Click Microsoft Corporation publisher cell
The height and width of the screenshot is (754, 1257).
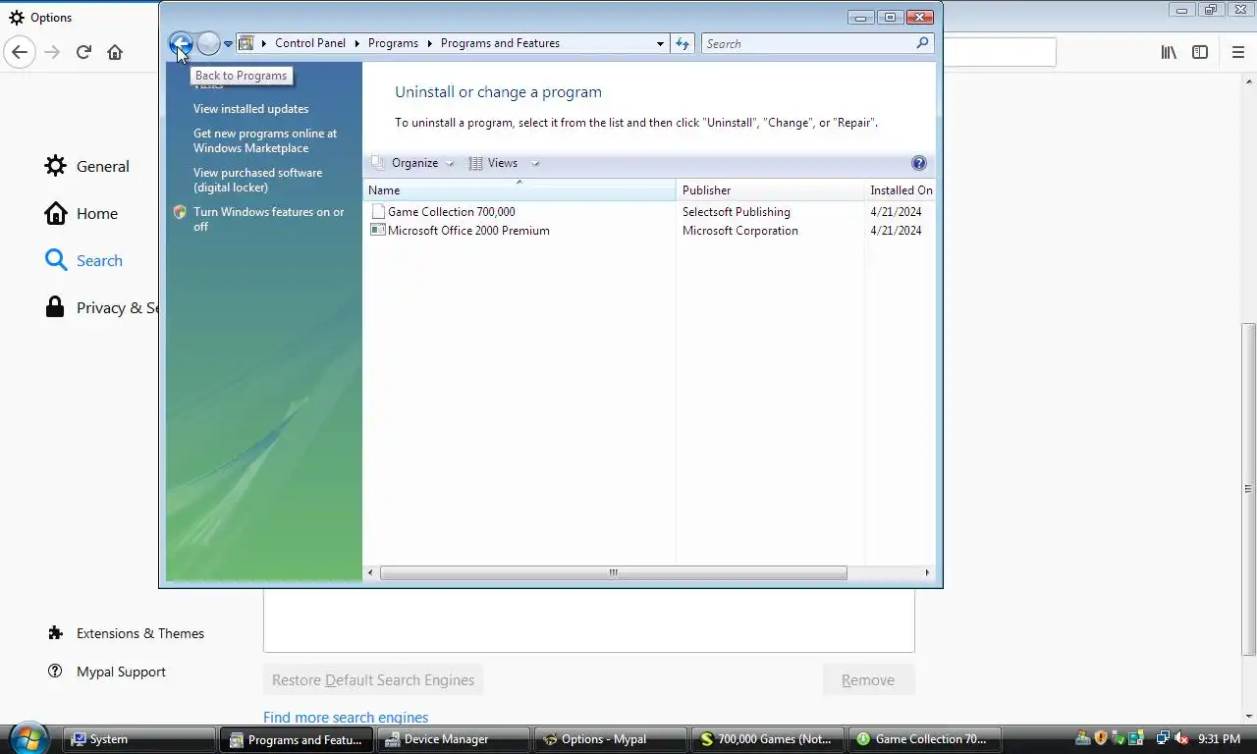740,231
